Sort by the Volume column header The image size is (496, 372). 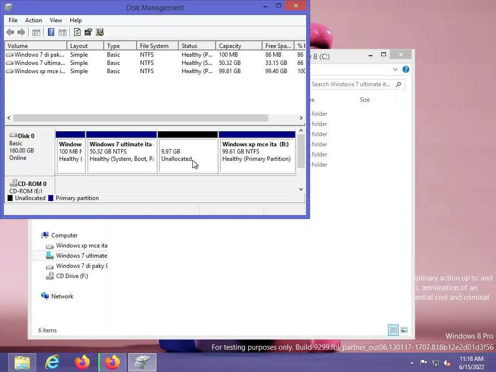coord(36,46)
